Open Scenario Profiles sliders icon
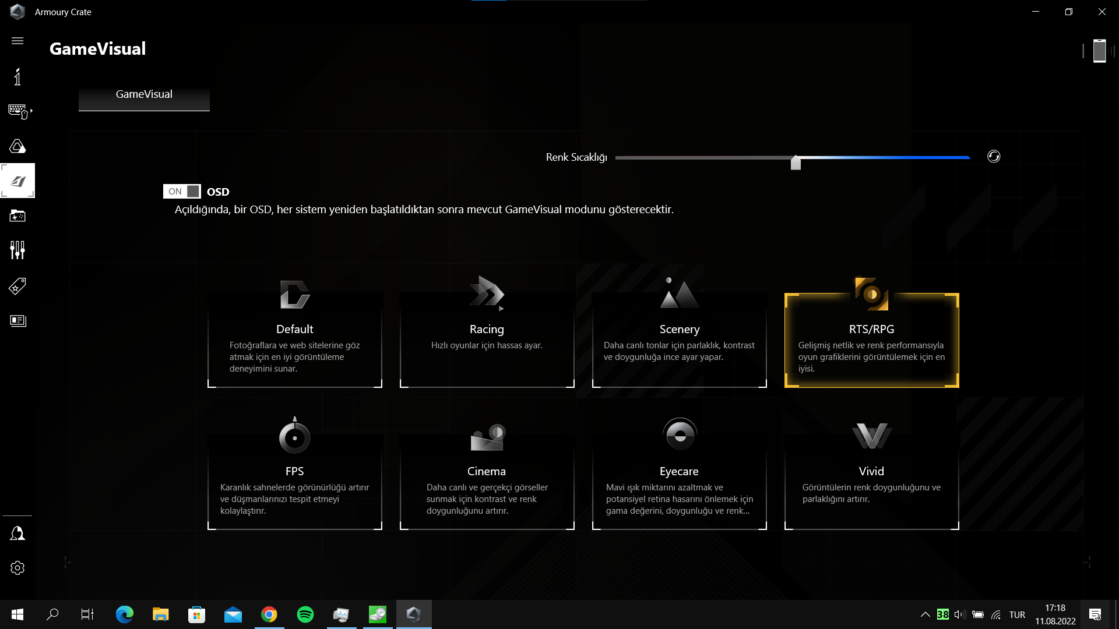Image resolution: width=1119 pixels, height=629 pixels. [17, 250]
